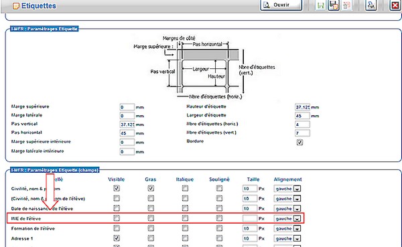Close the Etiquettes window with red X
Screen dimensions: 402x247
coord(395,5)
